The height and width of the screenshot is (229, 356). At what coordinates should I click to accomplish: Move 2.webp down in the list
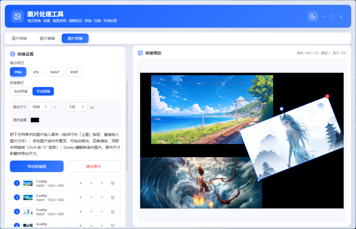(x=102, y=197)
